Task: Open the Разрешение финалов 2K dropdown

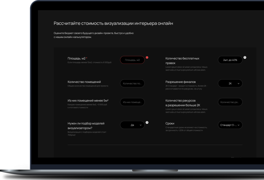Action: pyautogui.click(x=230, y=83)
